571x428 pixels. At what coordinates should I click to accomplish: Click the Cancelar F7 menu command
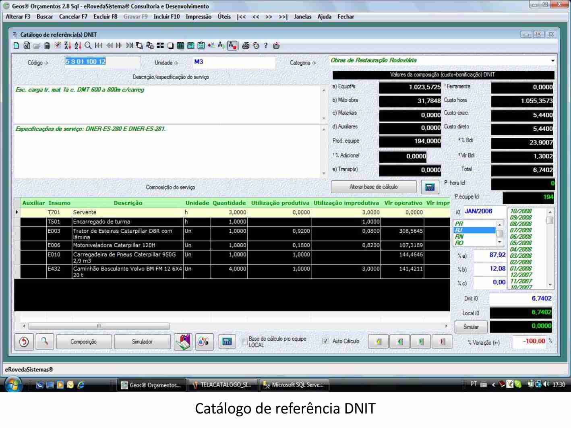coord(73,17)
